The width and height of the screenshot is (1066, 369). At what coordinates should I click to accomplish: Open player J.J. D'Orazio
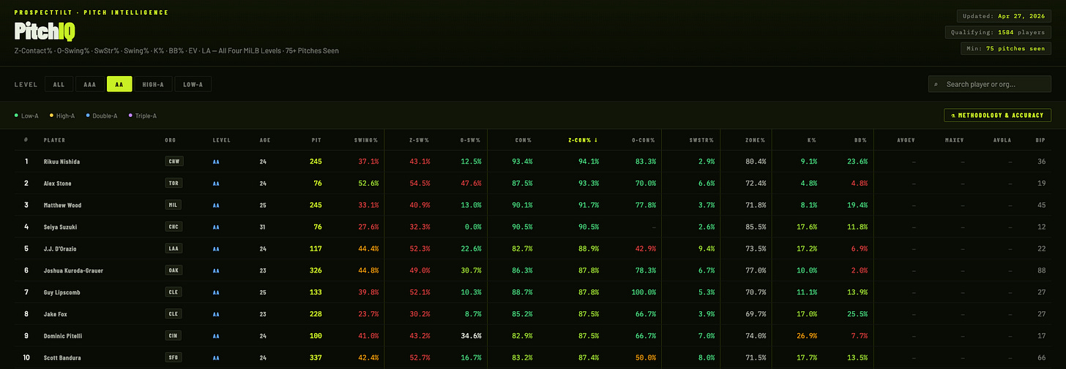59,248
